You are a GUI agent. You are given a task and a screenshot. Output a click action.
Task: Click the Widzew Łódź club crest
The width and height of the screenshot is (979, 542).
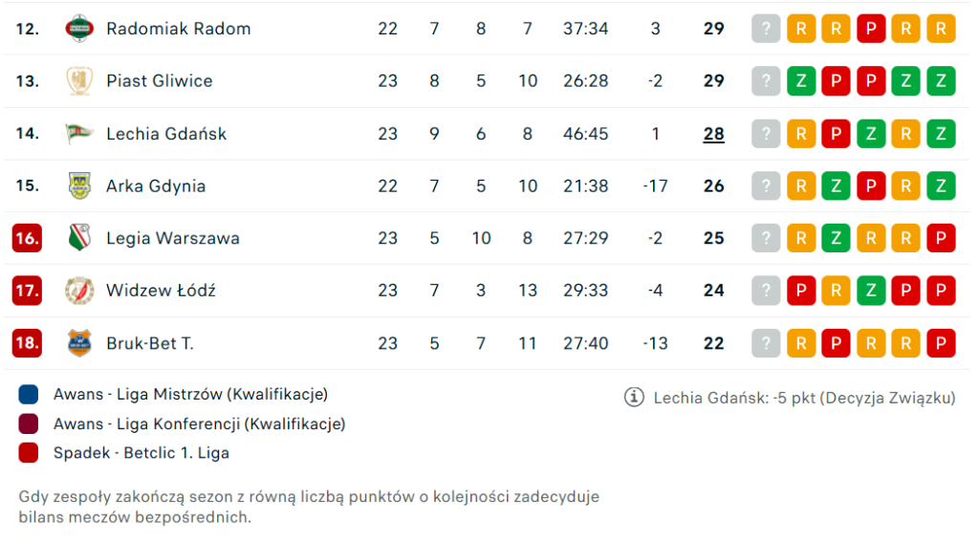[x=79, y=291]
